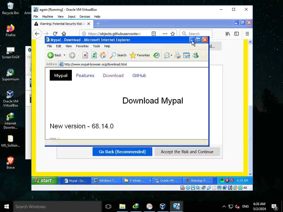
Task: Click the IE address bar URL field
Action: pos(133,64)
